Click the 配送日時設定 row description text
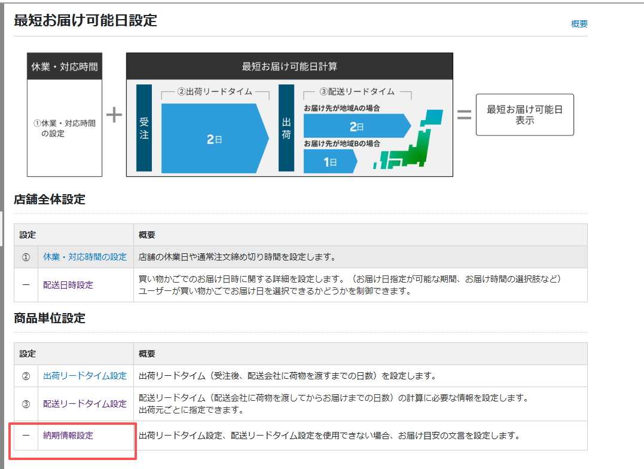Image resolution: width=644 pixels, height=469 pixels. (350, 285)
